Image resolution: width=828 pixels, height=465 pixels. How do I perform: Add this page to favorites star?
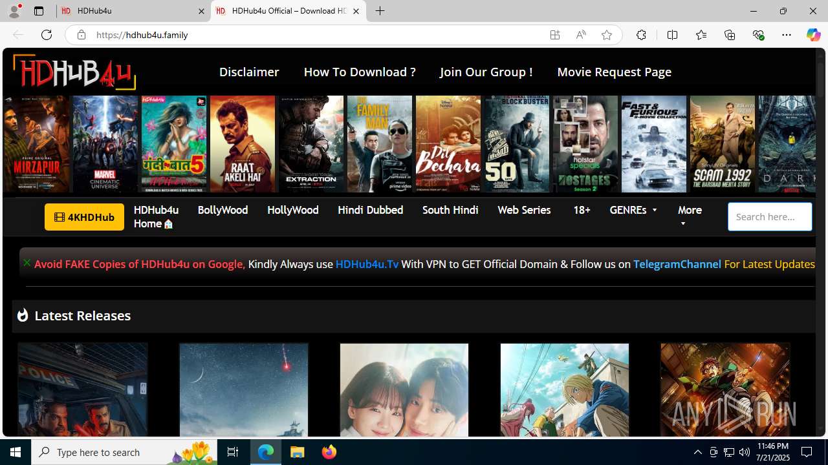(x=607, y=35)
